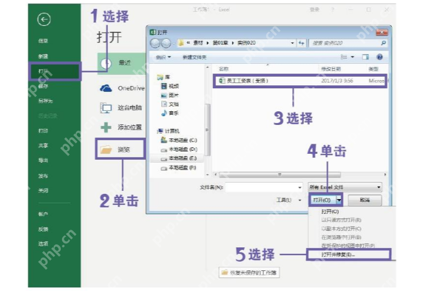Click 另存为 in backstage sidebar

coord(45,101)
